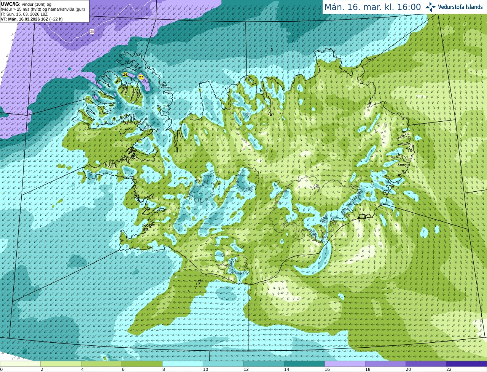Click the contour label 25 on white line

click(92, 32)
